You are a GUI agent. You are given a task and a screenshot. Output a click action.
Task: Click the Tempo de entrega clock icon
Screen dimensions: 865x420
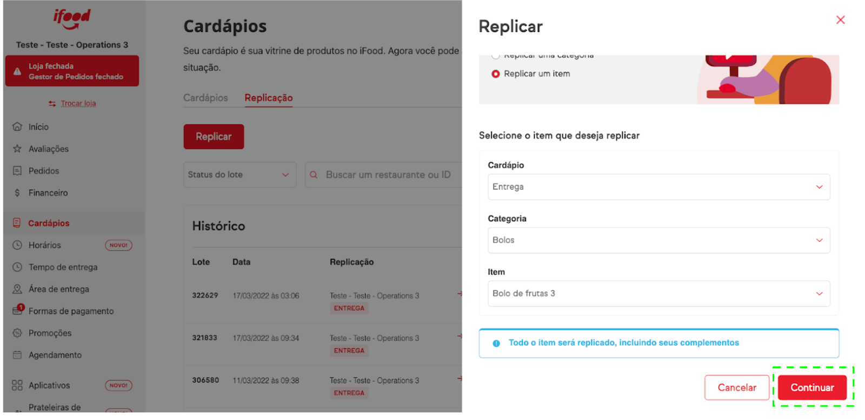(x=17, y=267)
